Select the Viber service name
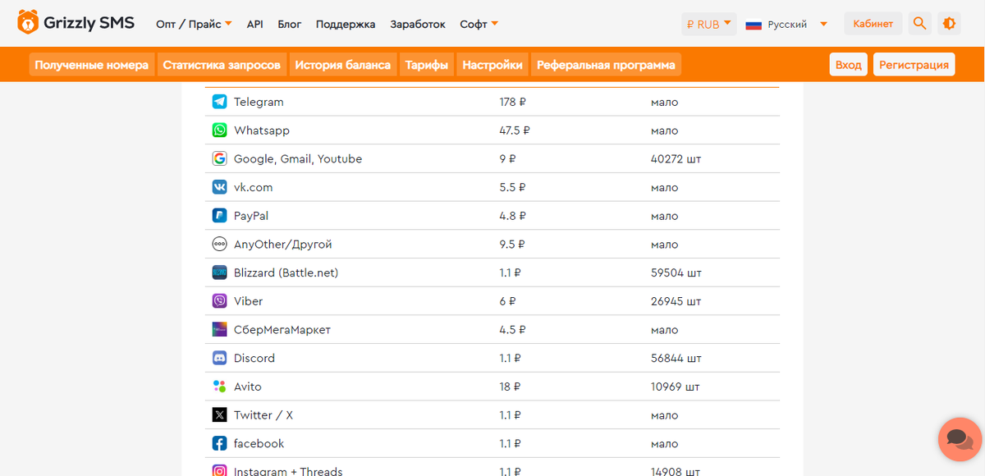Viewport: 985px width, 476px height. pyautogui.click(x=248, y=301)
